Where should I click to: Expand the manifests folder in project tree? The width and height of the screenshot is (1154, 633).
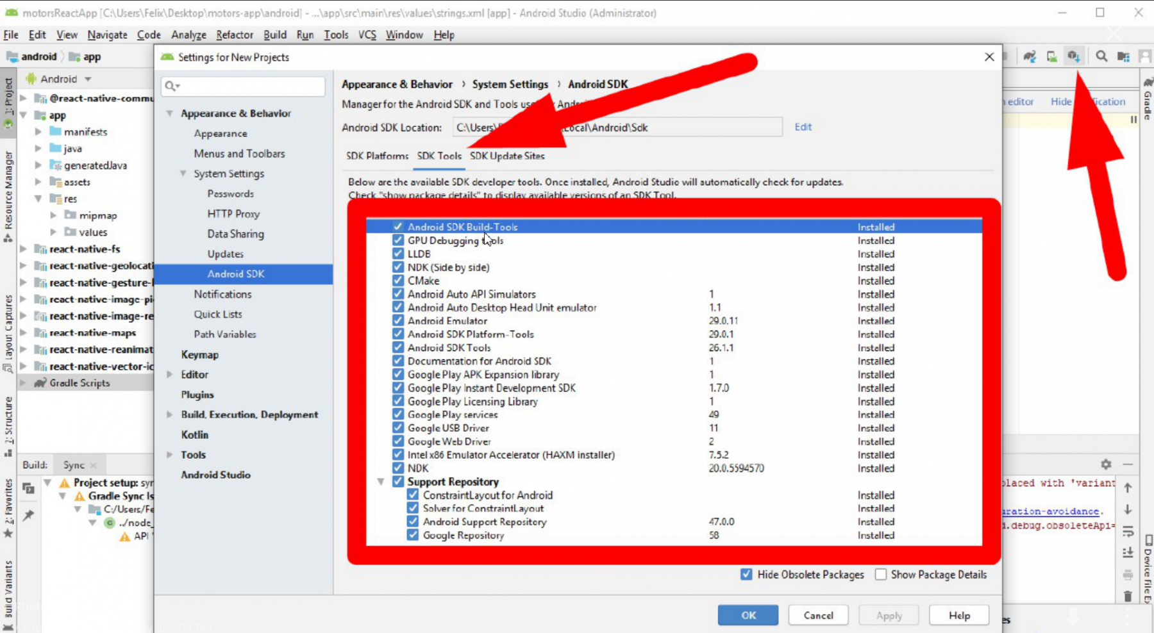(38, 132)
